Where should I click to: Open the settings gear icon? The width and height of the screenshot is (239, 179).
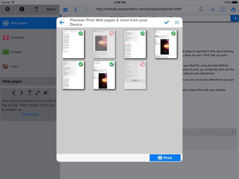pyautogui.click(x=7, y=9)
